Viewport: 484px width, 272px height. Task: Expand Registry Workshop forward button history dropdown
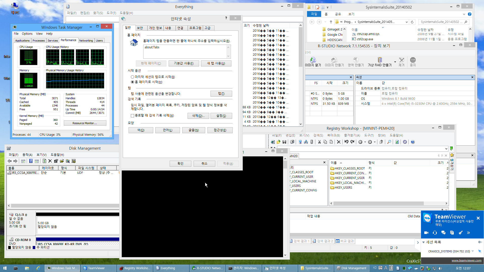click(x=375, y=142)
